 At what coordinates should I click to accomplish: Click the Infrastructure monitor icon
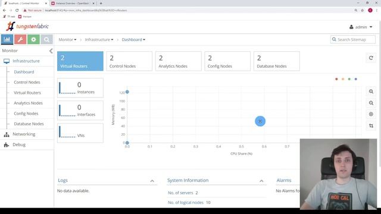tap(7, 61)
